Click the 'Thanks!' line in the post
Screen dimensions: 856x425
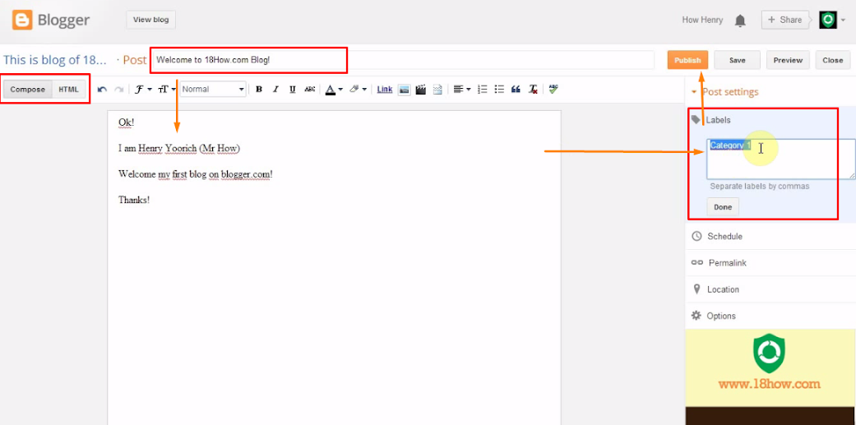click(134, 200)
